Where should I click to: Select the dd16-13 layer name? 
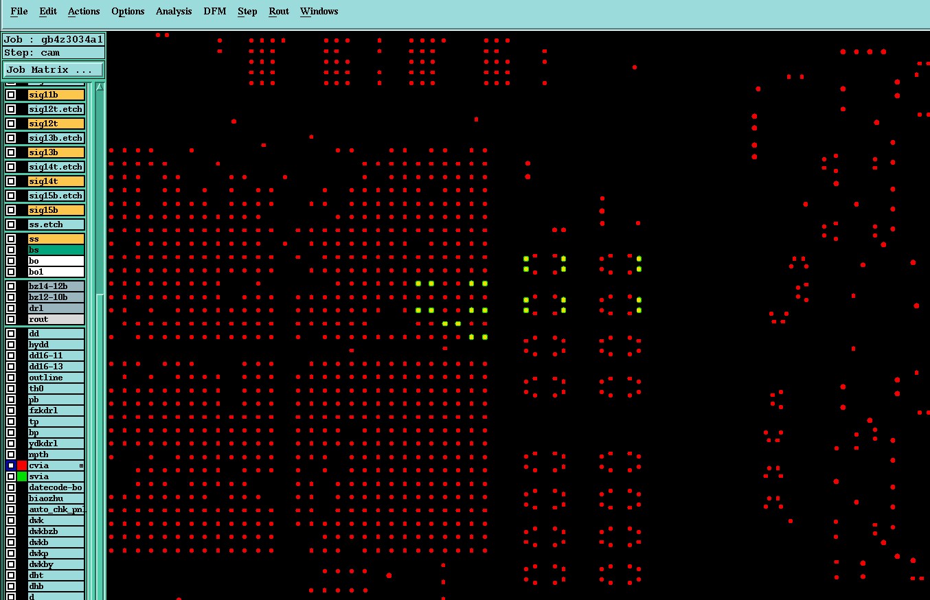point(56,367)
